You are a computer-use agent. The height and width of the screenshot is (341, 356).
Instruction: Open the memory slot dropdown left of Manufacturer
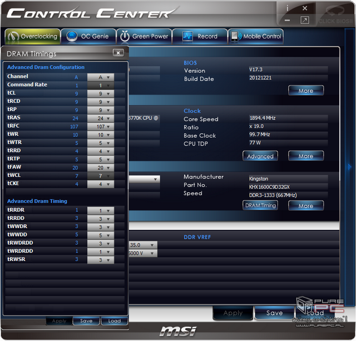[145, 179]
